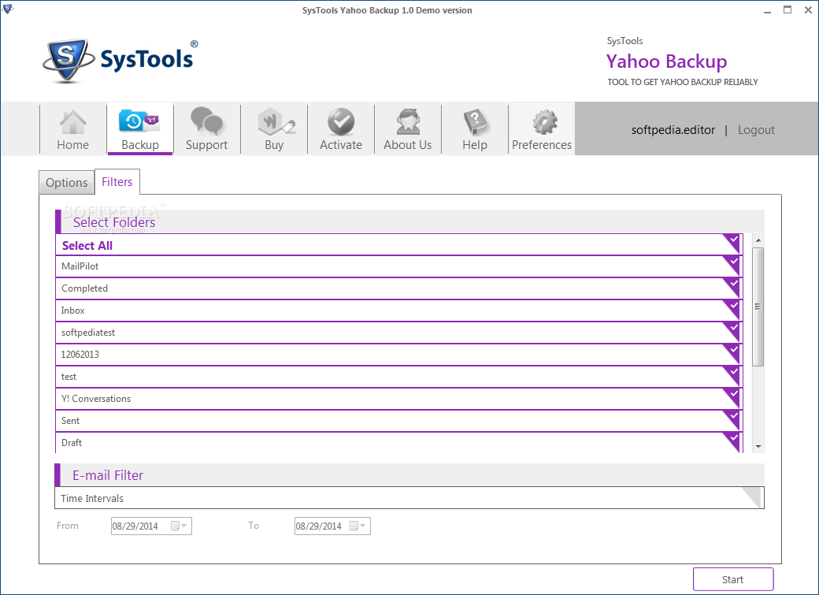Select the 12062013 folder name
The height and width of the screenshot is (595, 819).
[x=80, y=355]
